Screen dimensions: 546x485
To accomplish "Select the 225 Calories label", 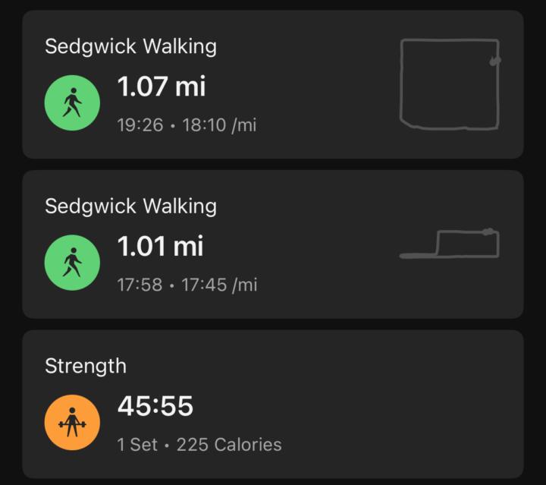I will (x=229, y=445).
